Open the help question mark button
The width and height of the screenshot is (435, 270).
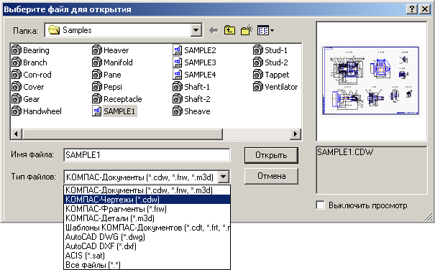(x=412, y=9)
